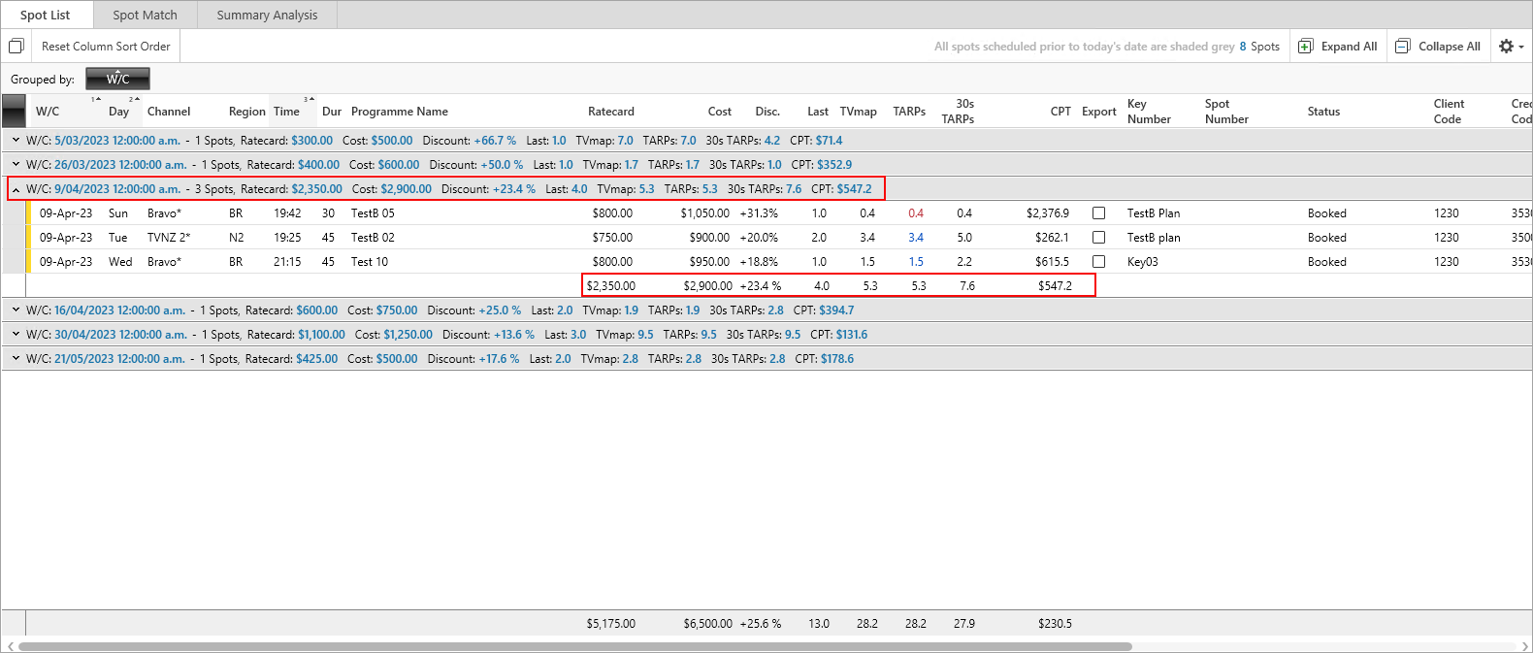Click the $262.1 CPT cell
1533x653 pixels.
[1052, 238]
